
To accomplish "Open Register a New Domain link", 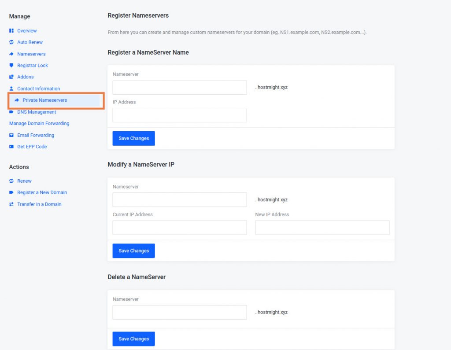I will click(42, 192).
